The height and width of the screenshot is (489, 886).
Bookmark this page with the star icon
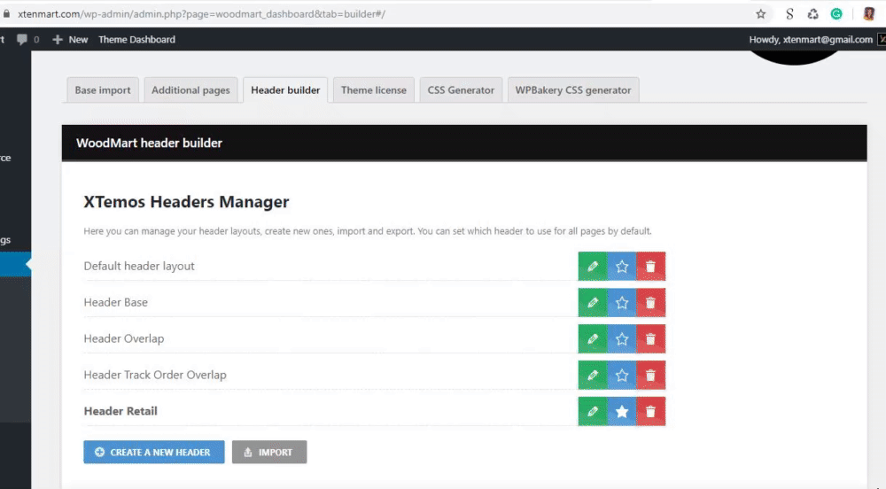pyautogui.click(x=760, y=14)
